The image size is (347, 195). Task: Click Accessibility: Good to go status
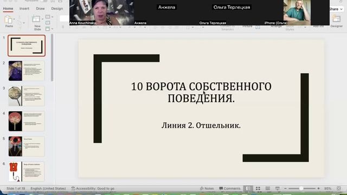tap(93, 188)
